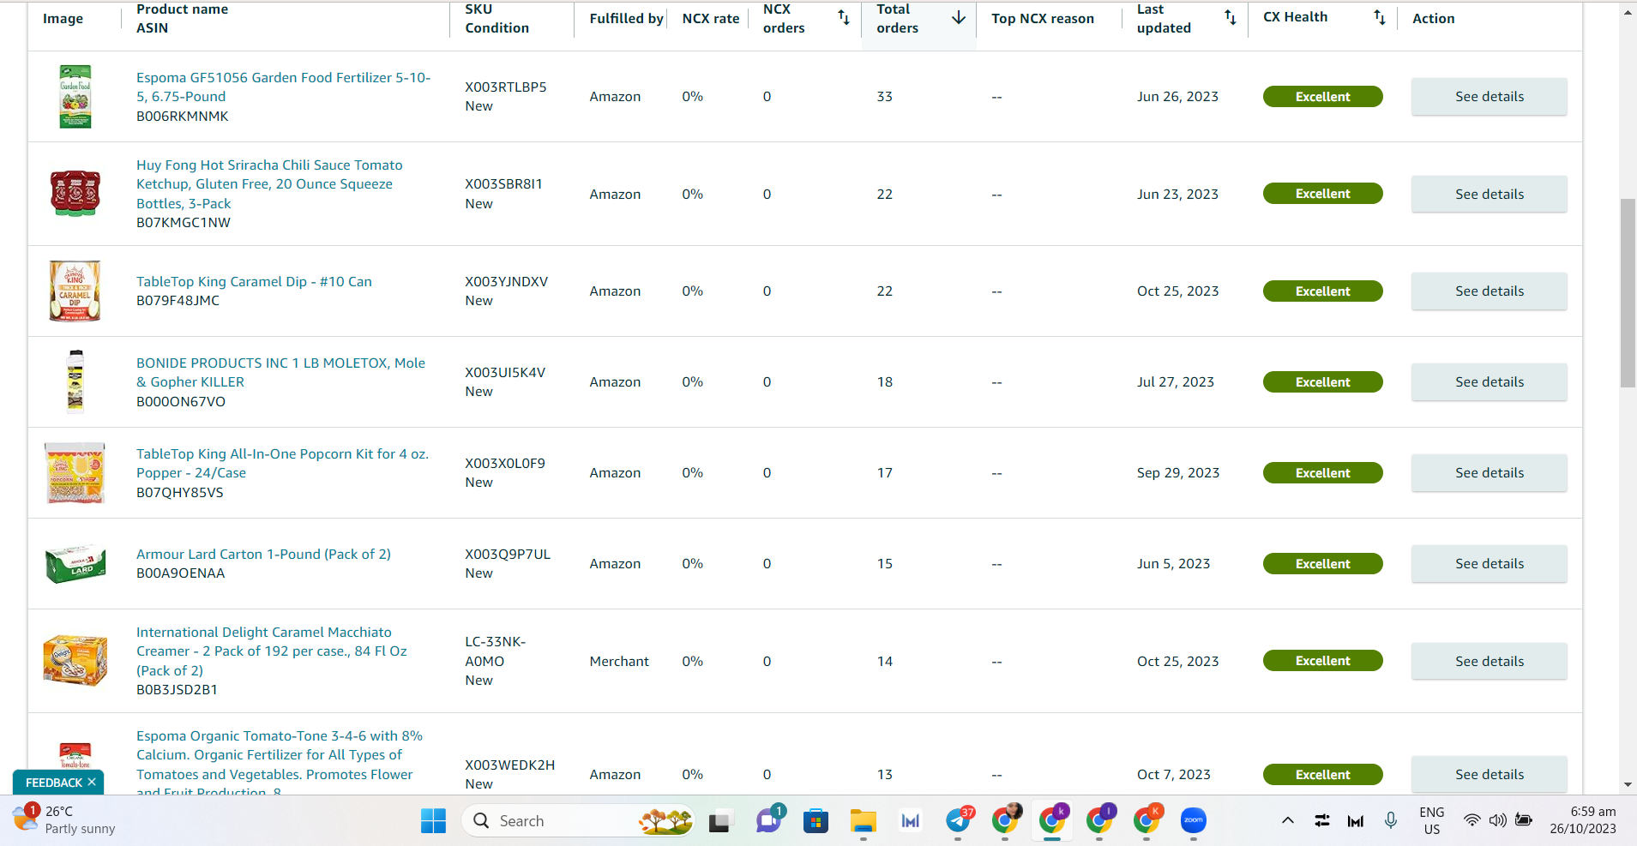This screenshot has width=1637, height=846.
Task: Select SKU LC-33NK-AOMO cell
Action: click(x=496, y=651)
